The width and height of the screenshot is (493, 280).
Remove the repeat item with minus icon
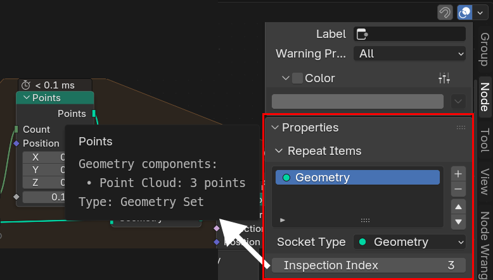[458, 189]
